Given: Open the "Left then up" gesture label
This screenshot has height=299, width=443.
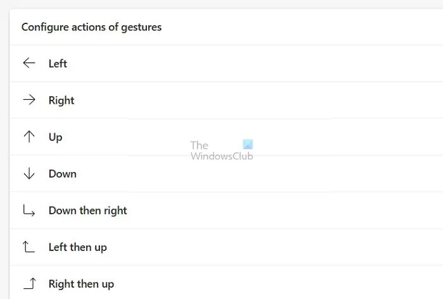Looking at the screenshot, I should (x=78, y=247).
